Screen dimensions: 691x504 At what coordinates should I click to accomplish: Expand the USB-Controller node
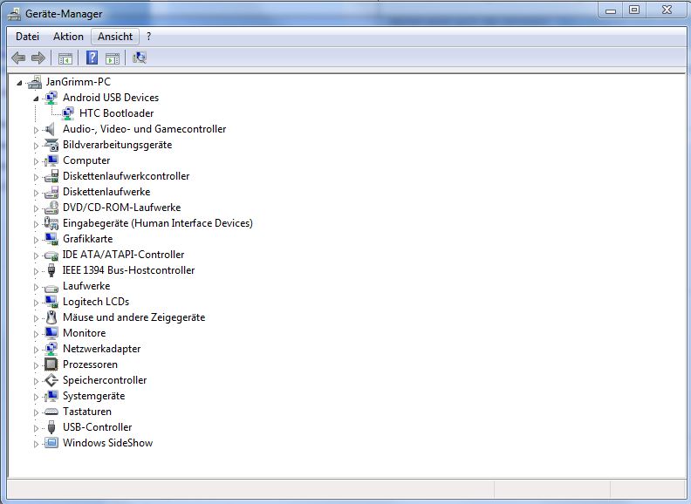pos(36,428)
